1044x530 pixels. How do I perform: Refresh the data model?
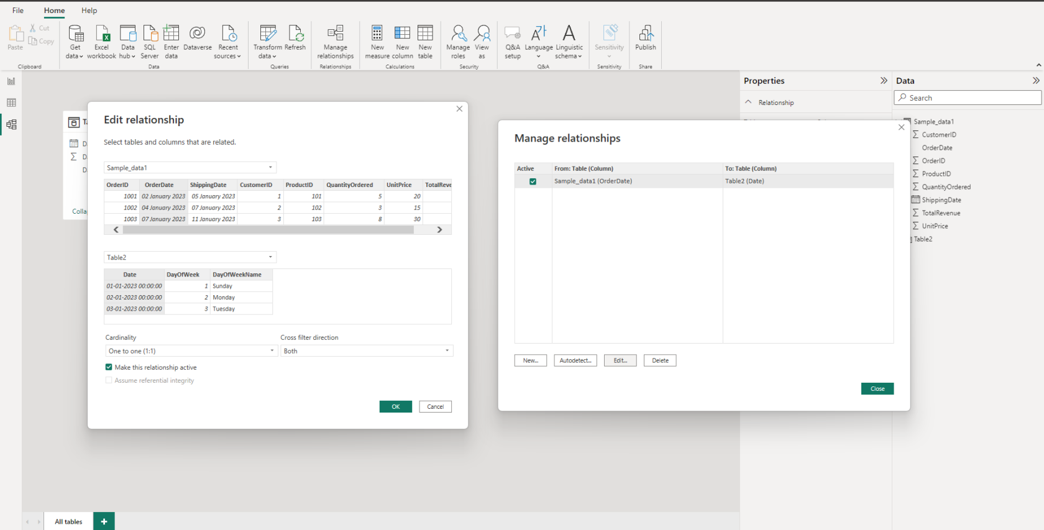(x=295, y=38)
